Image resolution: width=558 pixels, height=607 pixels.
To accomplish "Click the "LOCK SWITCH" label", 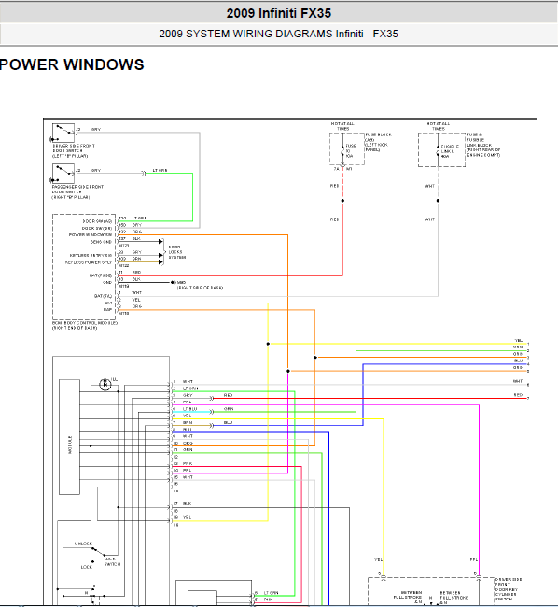I will 112,561.
